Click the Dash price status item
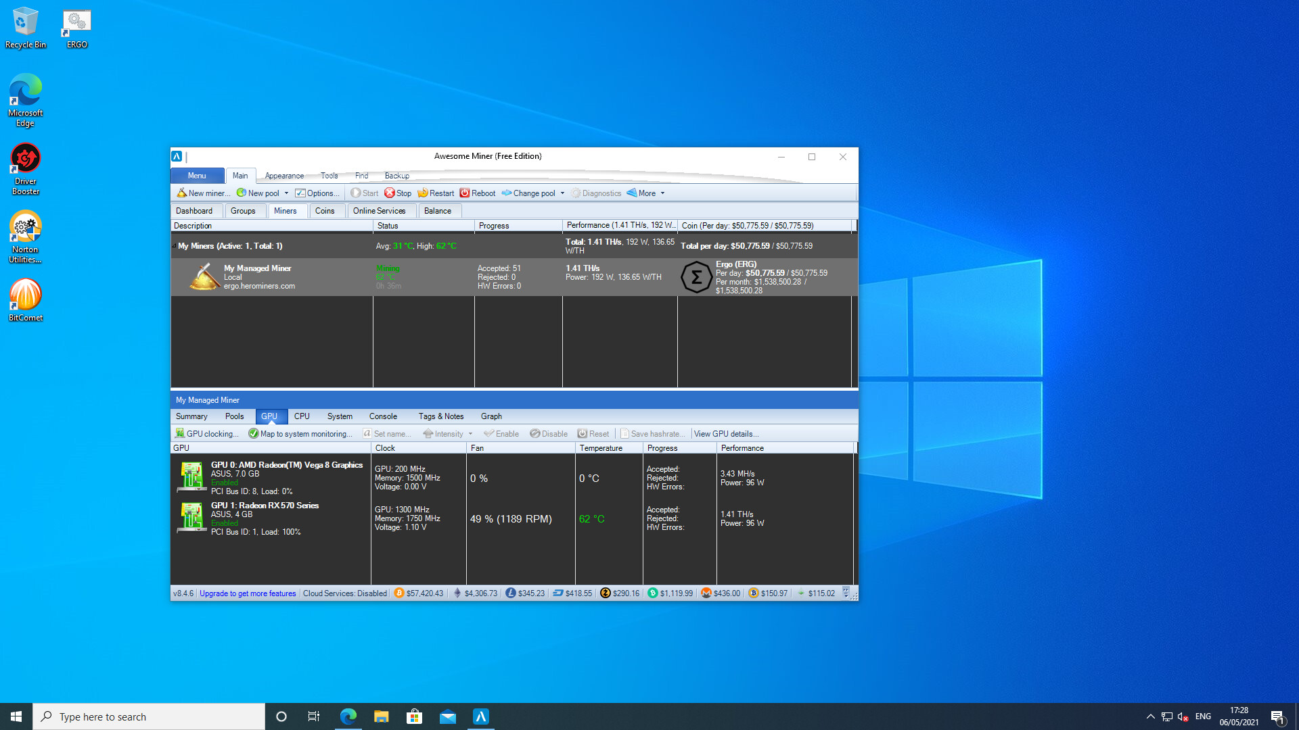This screenshot has height=730, width=1299. (x=572, y=593)
